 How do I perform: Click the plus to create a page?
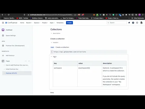tap(29, 61)
